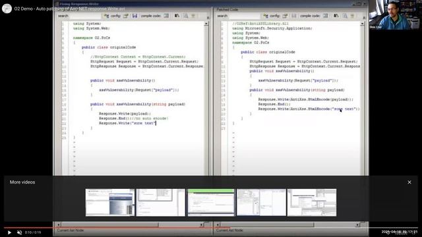Viewport: 422px width, 237px height.
Task: Click the left editor open-file icon
Action: 126,16
